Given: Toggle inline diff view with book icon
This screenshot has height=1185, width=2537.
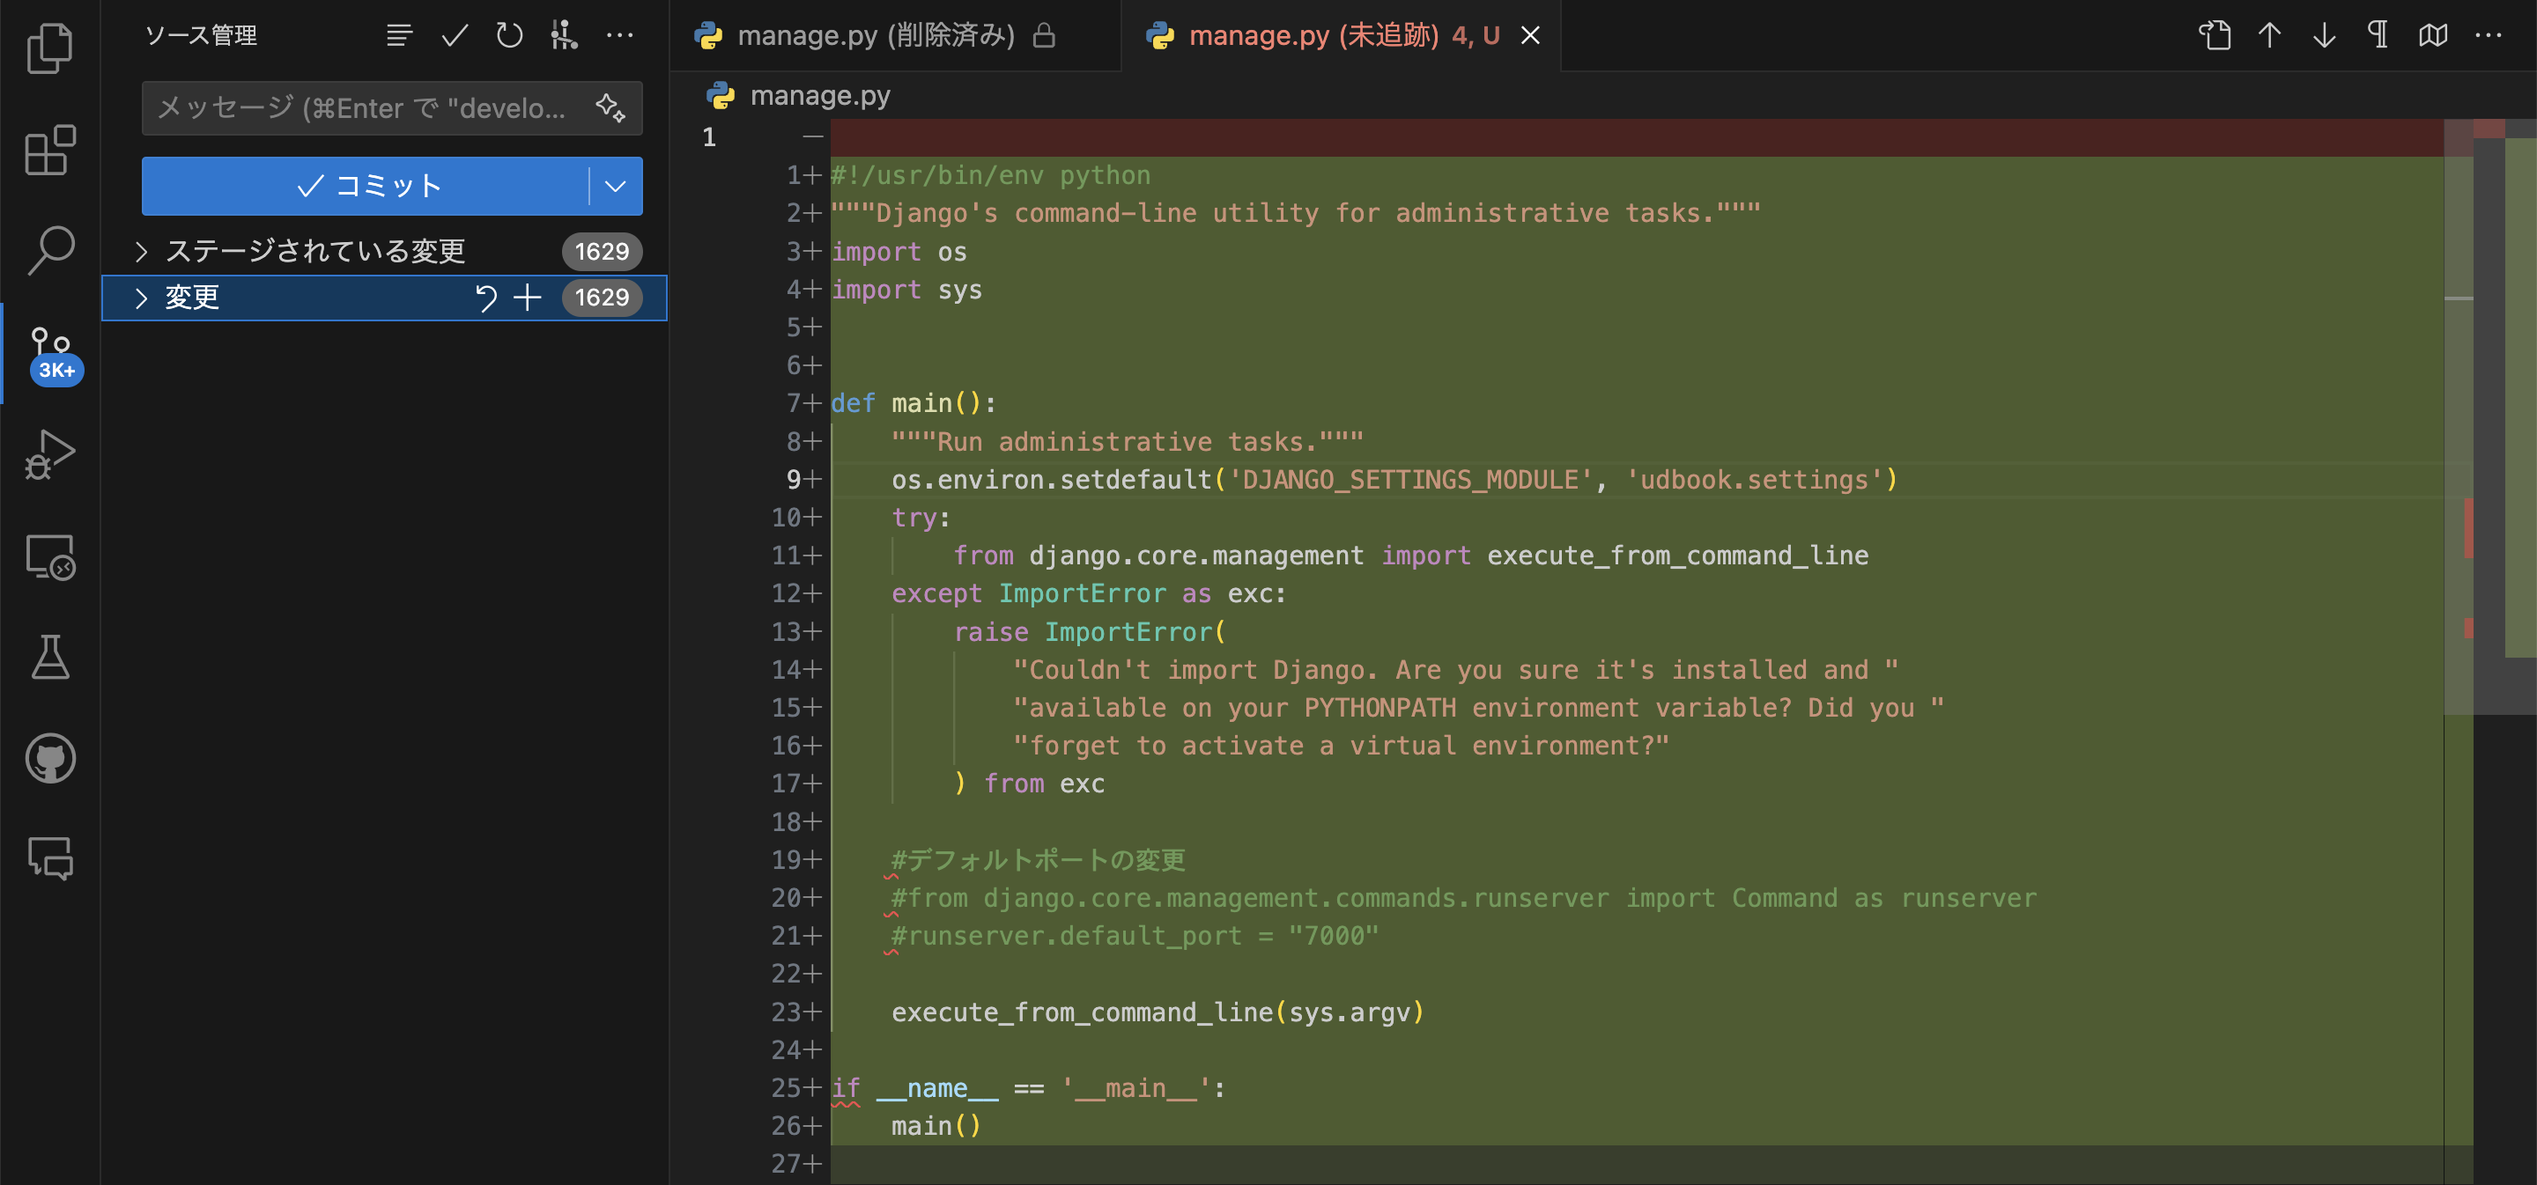Looking at the screenshot, I should point(2432,35).
